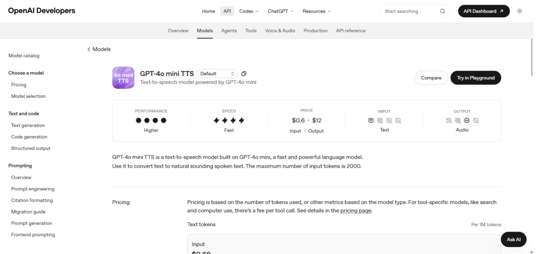This screenshot has width=537, height=254.
Task: Click the GPT-4o mini TTS purple logo
Action: (x=123, y=78)
